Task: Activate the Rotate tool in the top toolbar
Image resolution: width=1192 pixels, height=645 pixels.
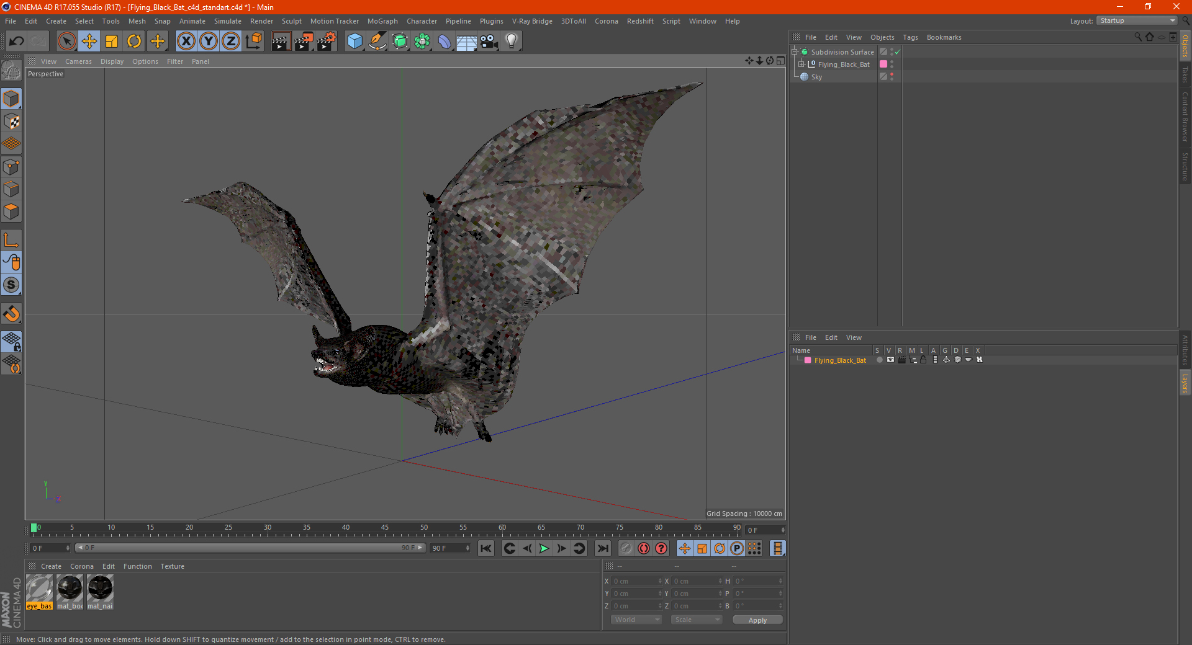Action: click(x=134, y=42)
